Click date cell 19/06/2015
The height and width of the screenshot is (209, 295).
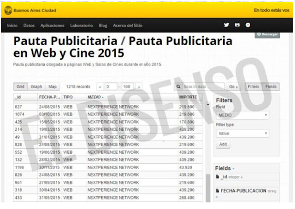click(x=49, y=152)
